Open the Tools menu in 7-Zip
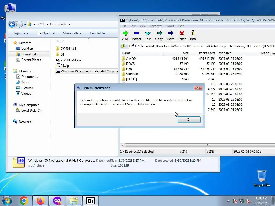Image resolution: width=275 pixels, height=206 pixels. point(170,26)
